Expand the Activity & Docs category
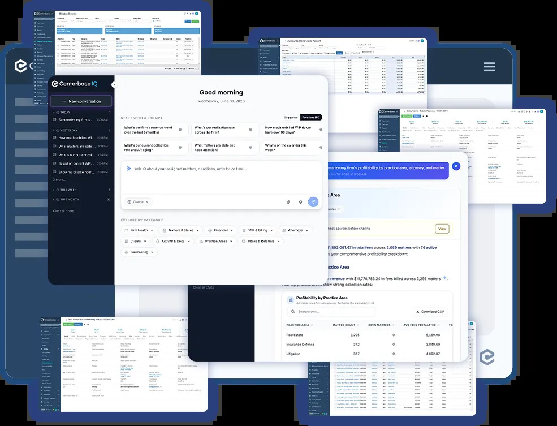 pos(173,241)
